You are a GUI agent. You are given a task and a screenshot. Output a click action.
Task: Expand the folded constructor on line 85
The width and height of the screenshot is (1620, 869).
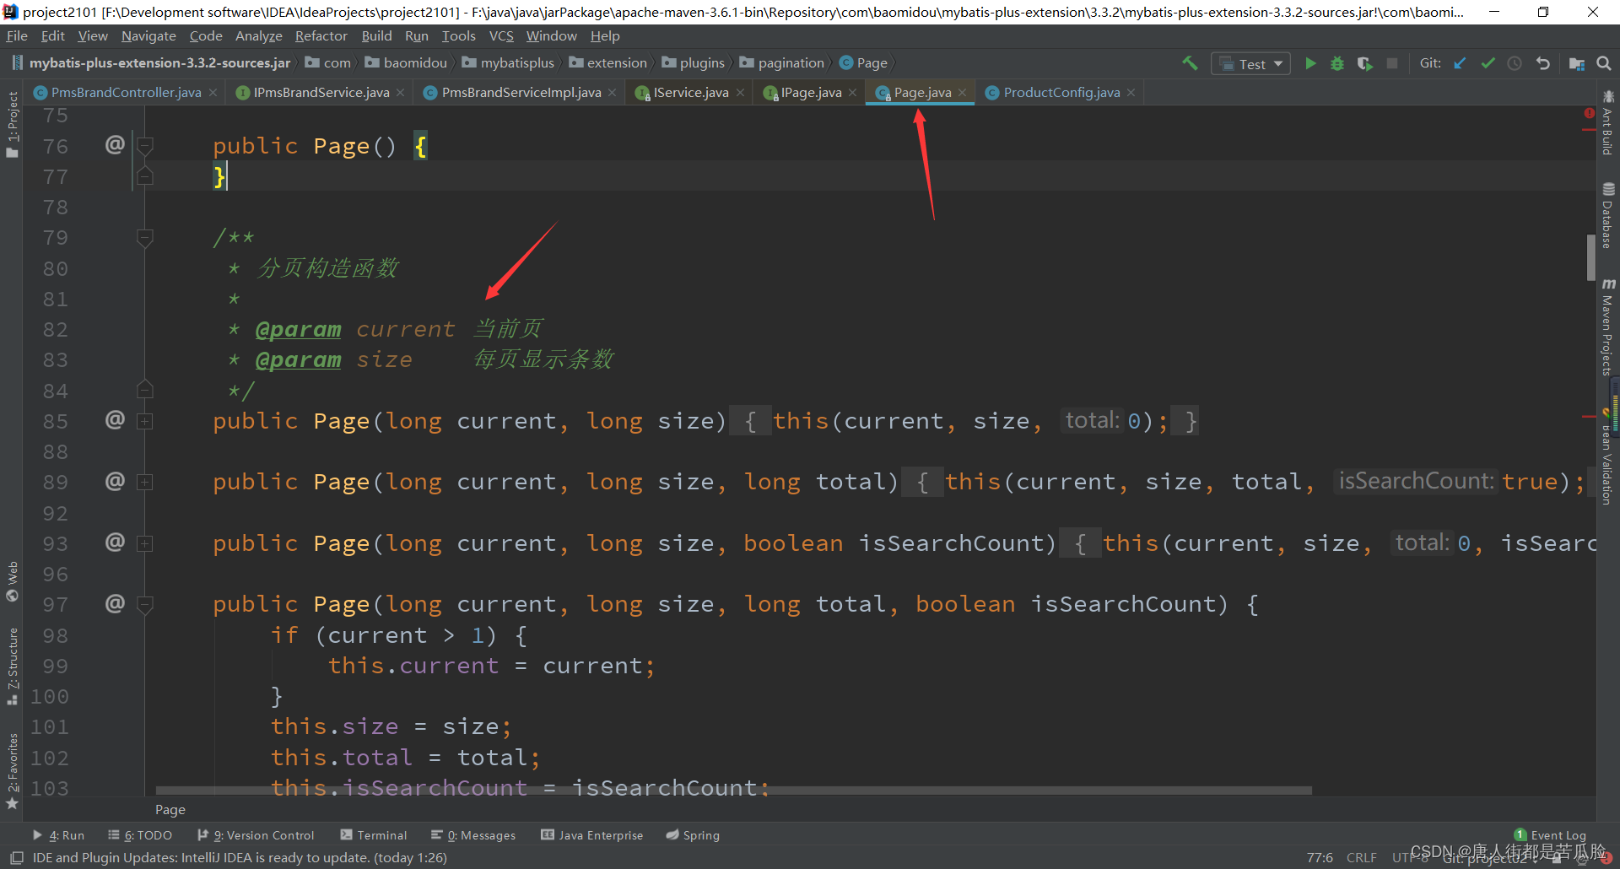(x=145, y=421)
